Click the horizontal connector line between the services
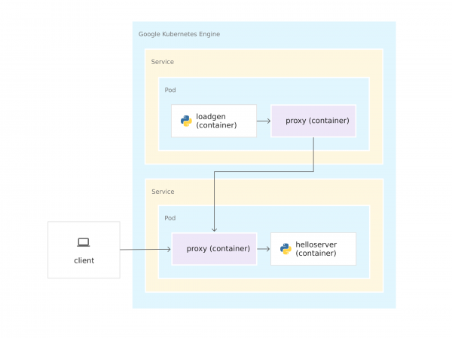The width and height of the screenshot is (452, 338). tap(264, 172)
